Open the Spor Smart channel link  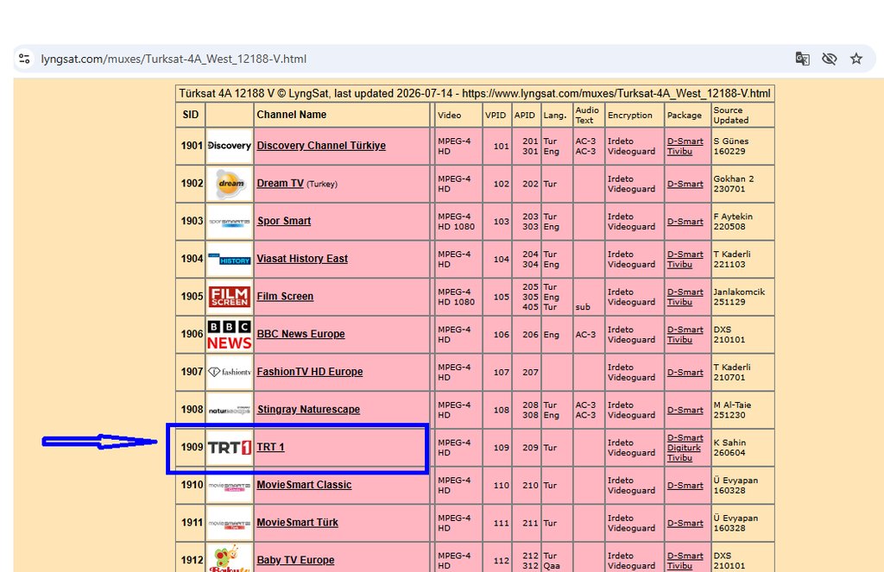coord(284,221)
